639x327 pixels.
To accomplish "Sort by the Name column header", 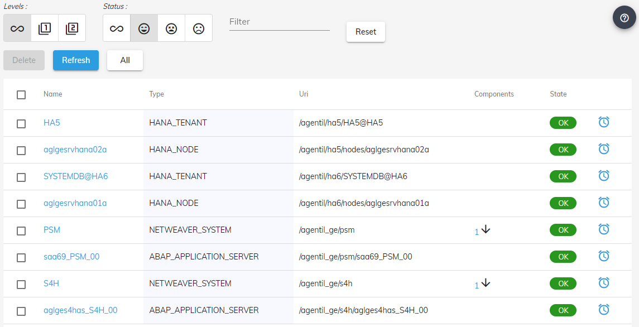I will [x=53, y=94].
